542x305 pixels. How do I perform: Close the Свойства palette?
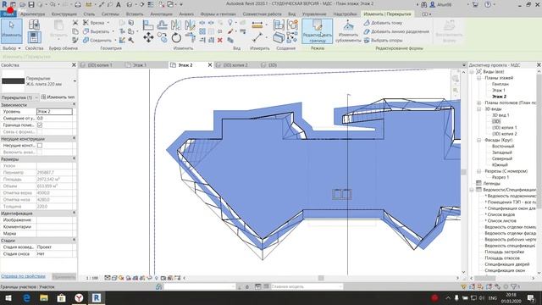click(74, 65)
